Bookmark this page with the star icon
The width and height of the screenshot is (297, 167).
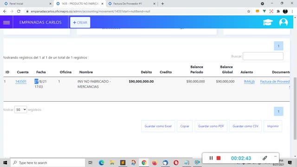click(x=249, y=11)
